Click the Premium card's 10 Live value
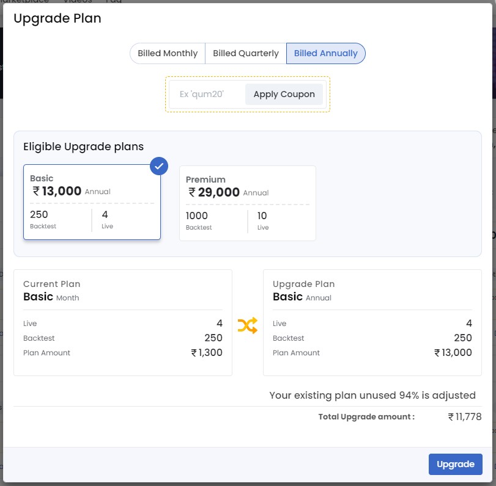The width and height of the screenshot is (496, 486). click(x=262, y=216)
